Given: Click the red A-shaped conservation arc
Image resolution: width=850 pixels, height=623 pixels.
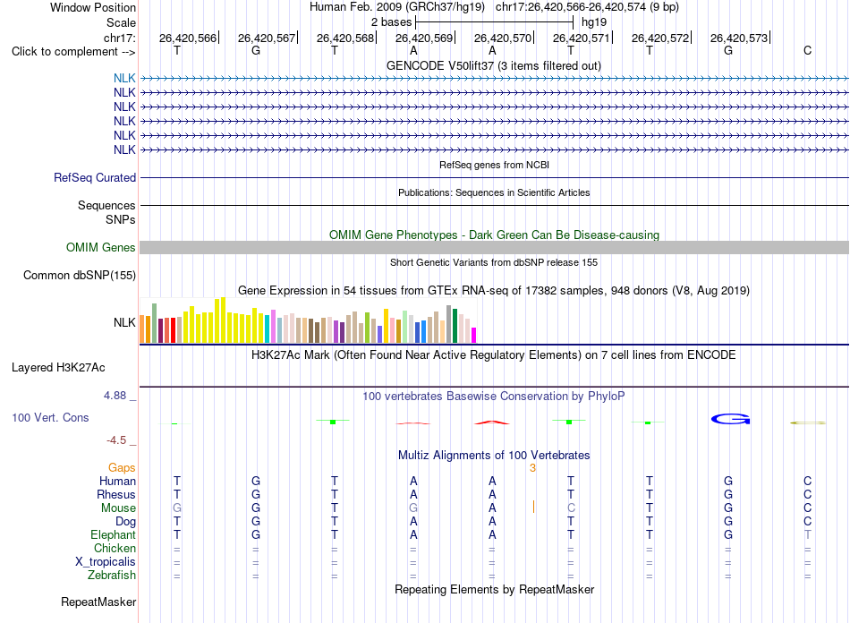Looking at the screenshot, I should pos(492,422).
